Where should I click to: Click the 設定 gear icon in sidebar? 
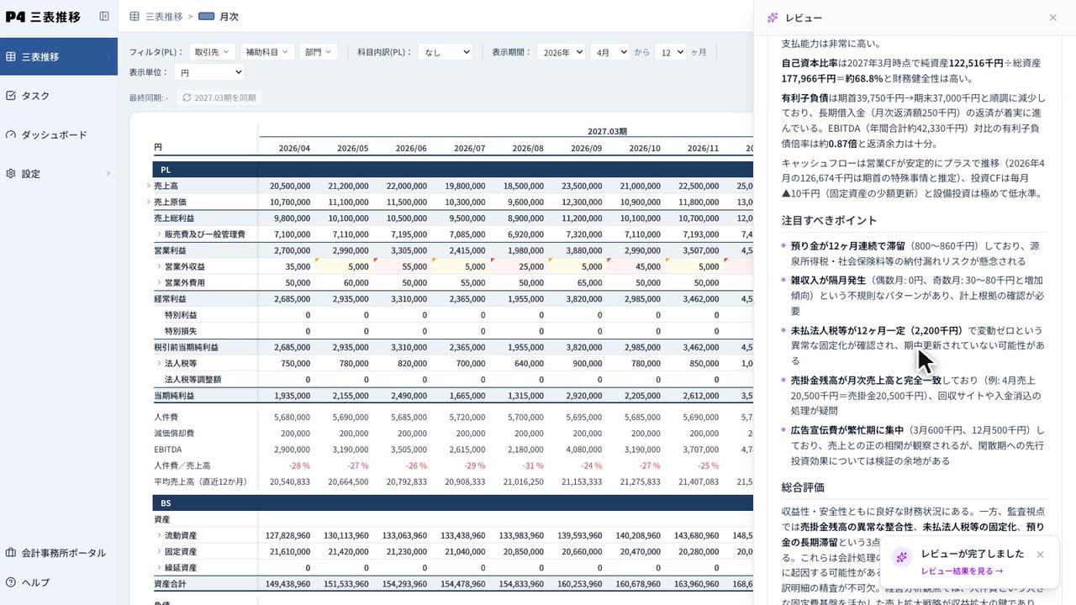(x=11, y=174)
